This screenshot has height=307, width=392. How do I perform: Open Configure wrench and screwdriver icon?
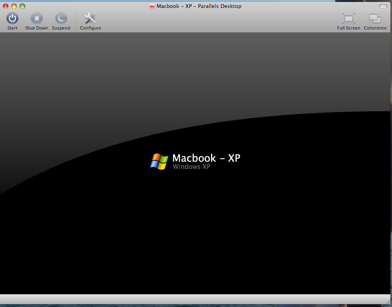click(x=90, y=18)
